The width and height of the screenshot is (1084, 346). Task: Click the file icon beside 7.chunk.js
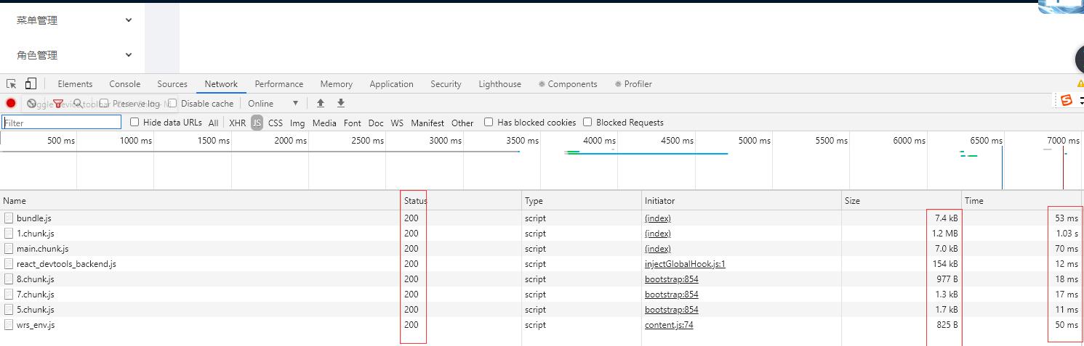tap(9, 294)
